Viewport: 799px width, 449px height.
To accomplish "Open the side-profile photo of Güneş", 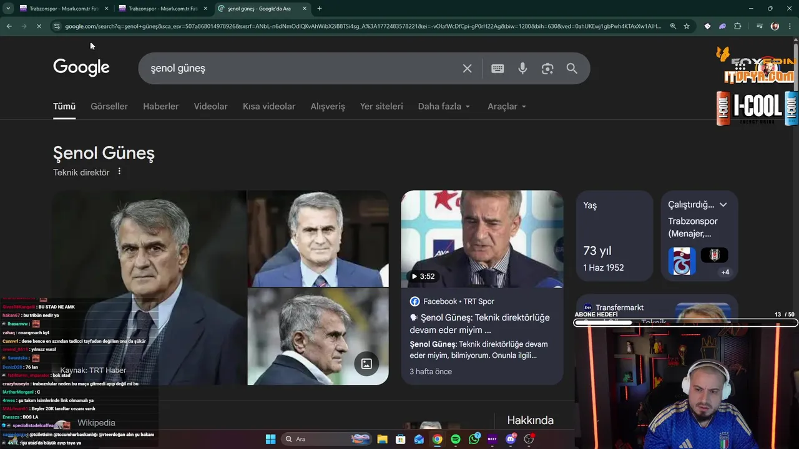I will 318,337.
